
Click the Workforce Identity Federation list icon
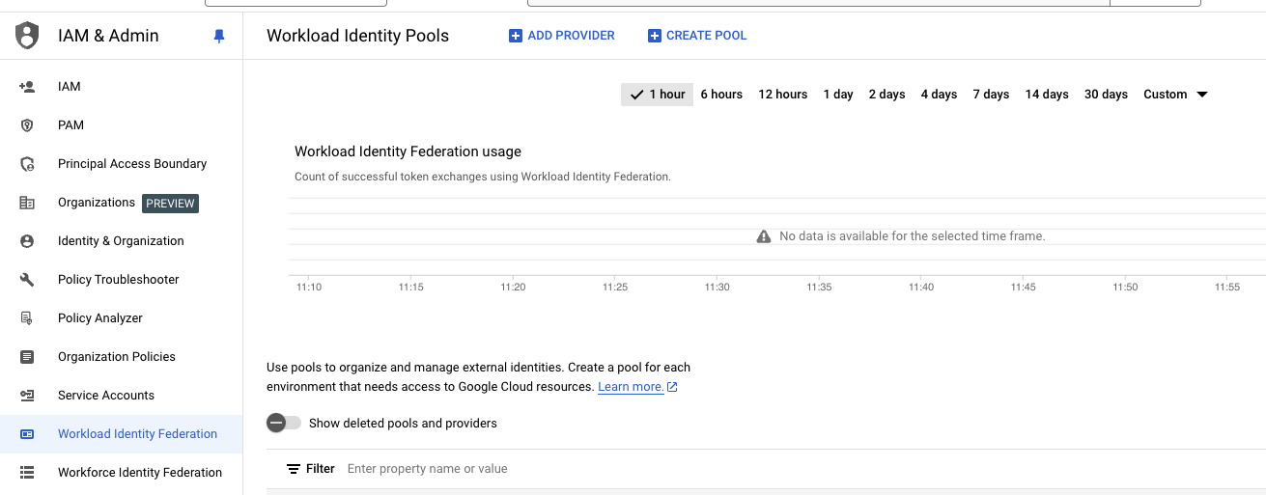[x=27, y=473]
